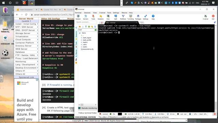Open the Tunneling toolbar icon
The image size is (218, 123).
pos(130,17)
